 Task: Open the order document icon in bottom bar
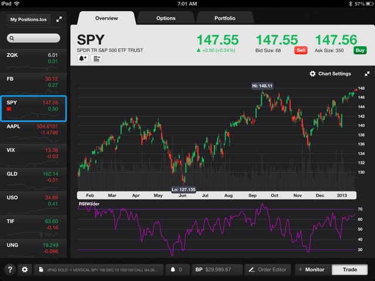41,269
